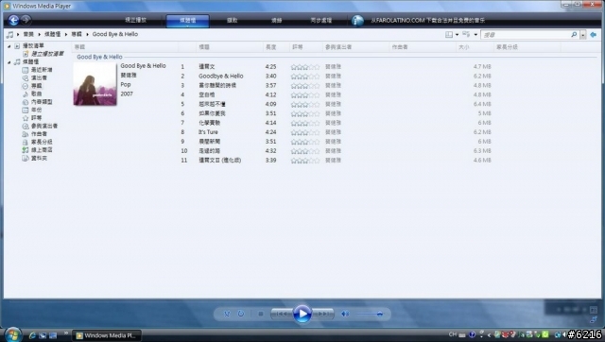Click the FAROLATINO store globe icon

357,21
